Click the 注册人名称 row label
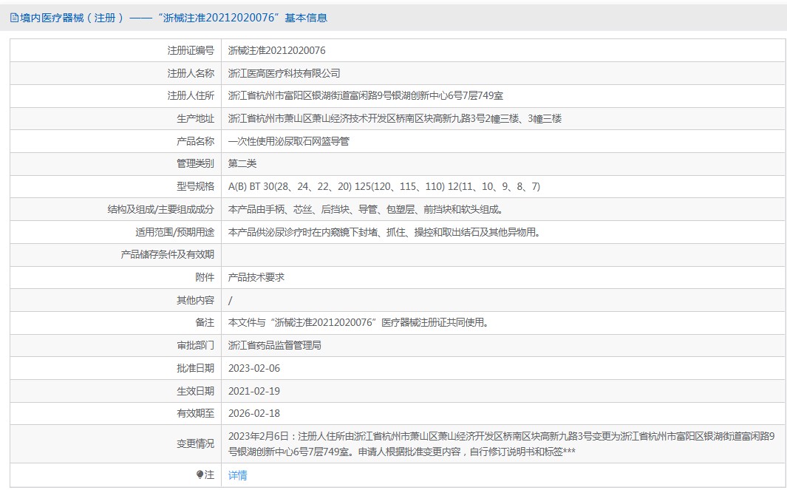 point(191,73)
